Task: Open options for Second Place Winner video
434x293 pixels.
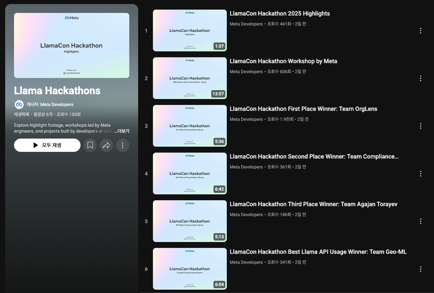Action: 420,174
